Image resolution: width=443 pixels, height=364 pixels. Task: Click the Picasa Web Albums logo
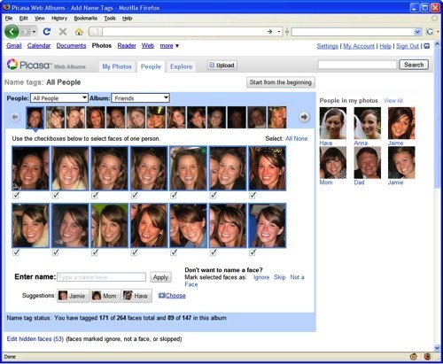pyautogui.click(x=46, y=65)
